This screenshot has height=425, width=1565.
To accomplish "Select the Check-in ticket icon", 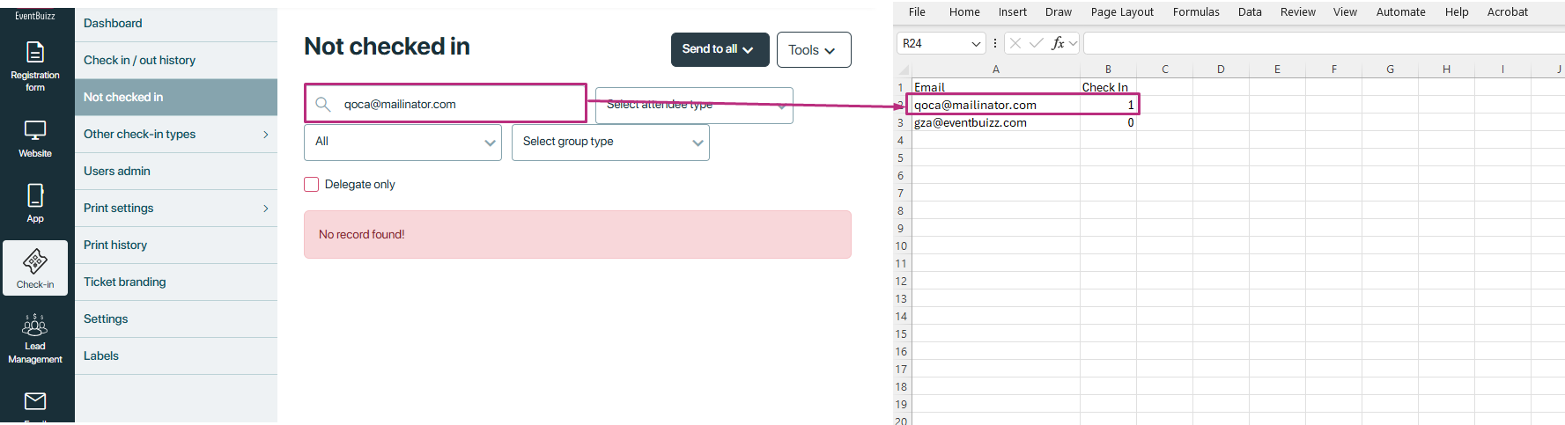I will click(x=35, y=262).
